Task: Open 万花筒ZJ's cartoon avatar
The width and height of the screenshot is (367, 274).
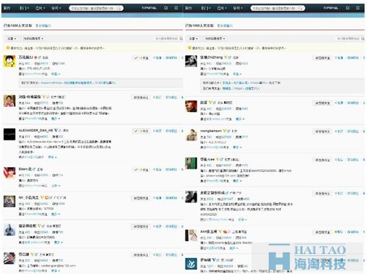Action: click(10, 61)
